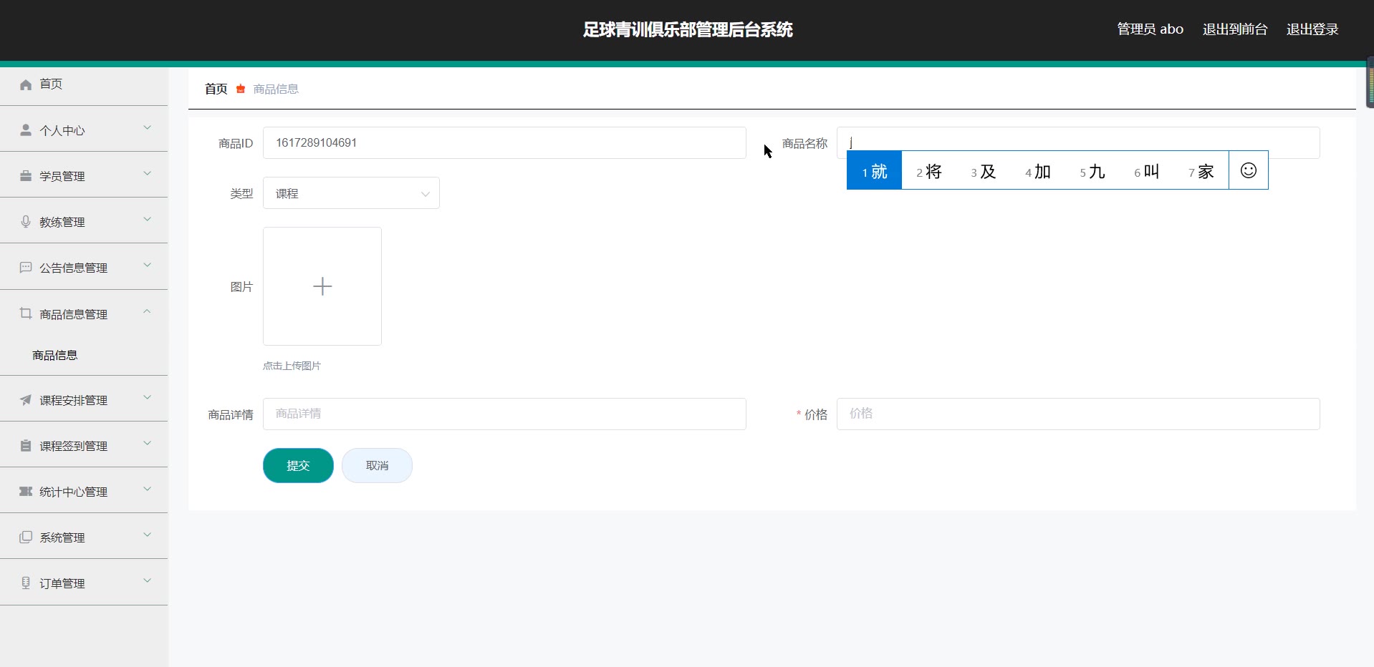Click the 退出登录 logout link

[1312, 29]
